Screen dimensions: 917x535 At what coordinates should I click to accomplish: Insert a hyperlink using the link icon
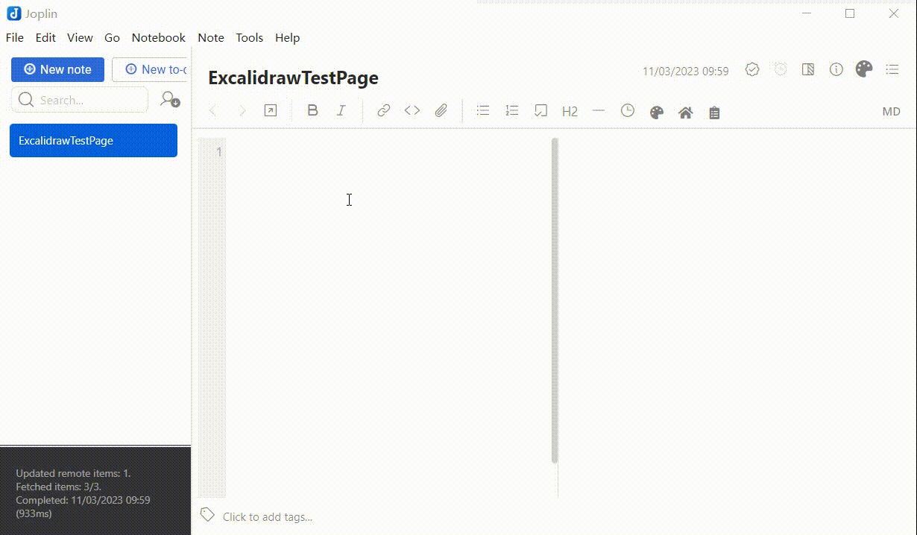pos(383,110)
